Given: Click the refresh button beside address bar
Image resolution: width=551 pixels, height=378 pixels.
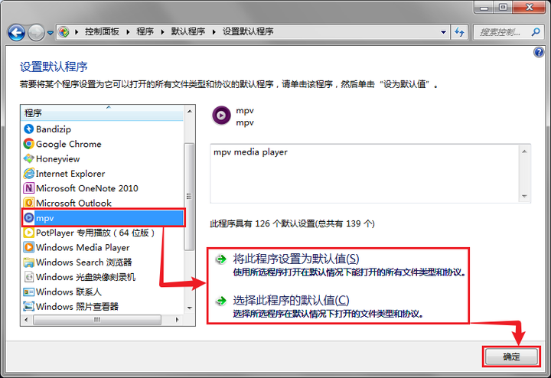Looking at the screenshot, I should pyautogui.click(x=459, y=32).
